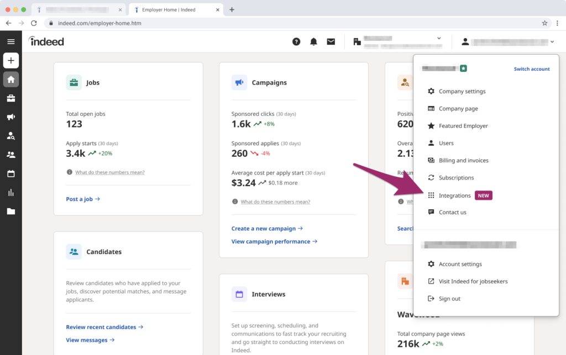Image resolution: width=566 pixels, height=355 pixels.
Task: Open the Analytics chart icon
Action: pyautogui.click(x=11, y=192)
